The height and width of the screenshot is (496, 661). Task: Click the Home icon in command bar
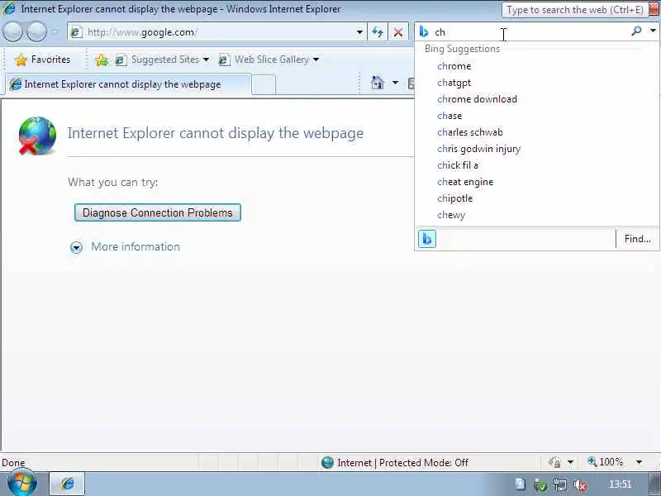pos(378,83)
